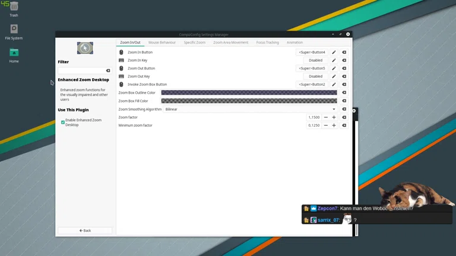
Task: Edit the Invoke Zoom Box Button binding
Action: [334, 85]
